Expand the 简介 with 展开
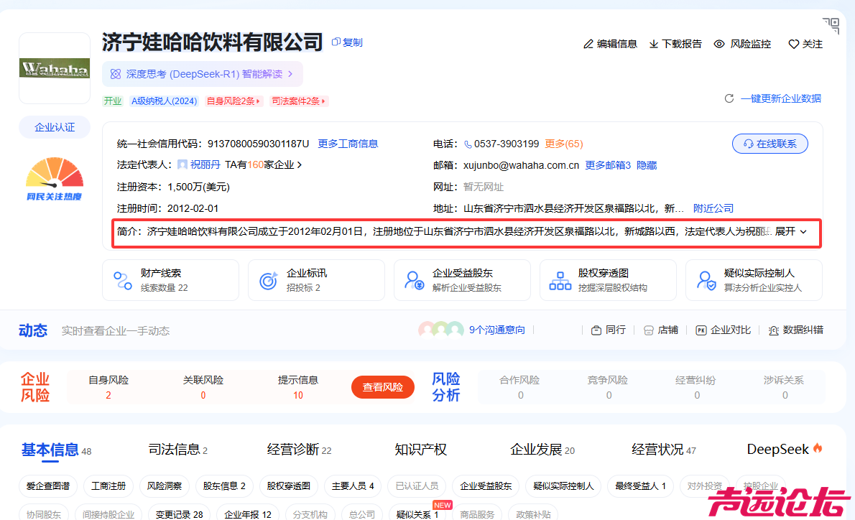The width and height of the screenshot is (855, 520). pos(790,232)
